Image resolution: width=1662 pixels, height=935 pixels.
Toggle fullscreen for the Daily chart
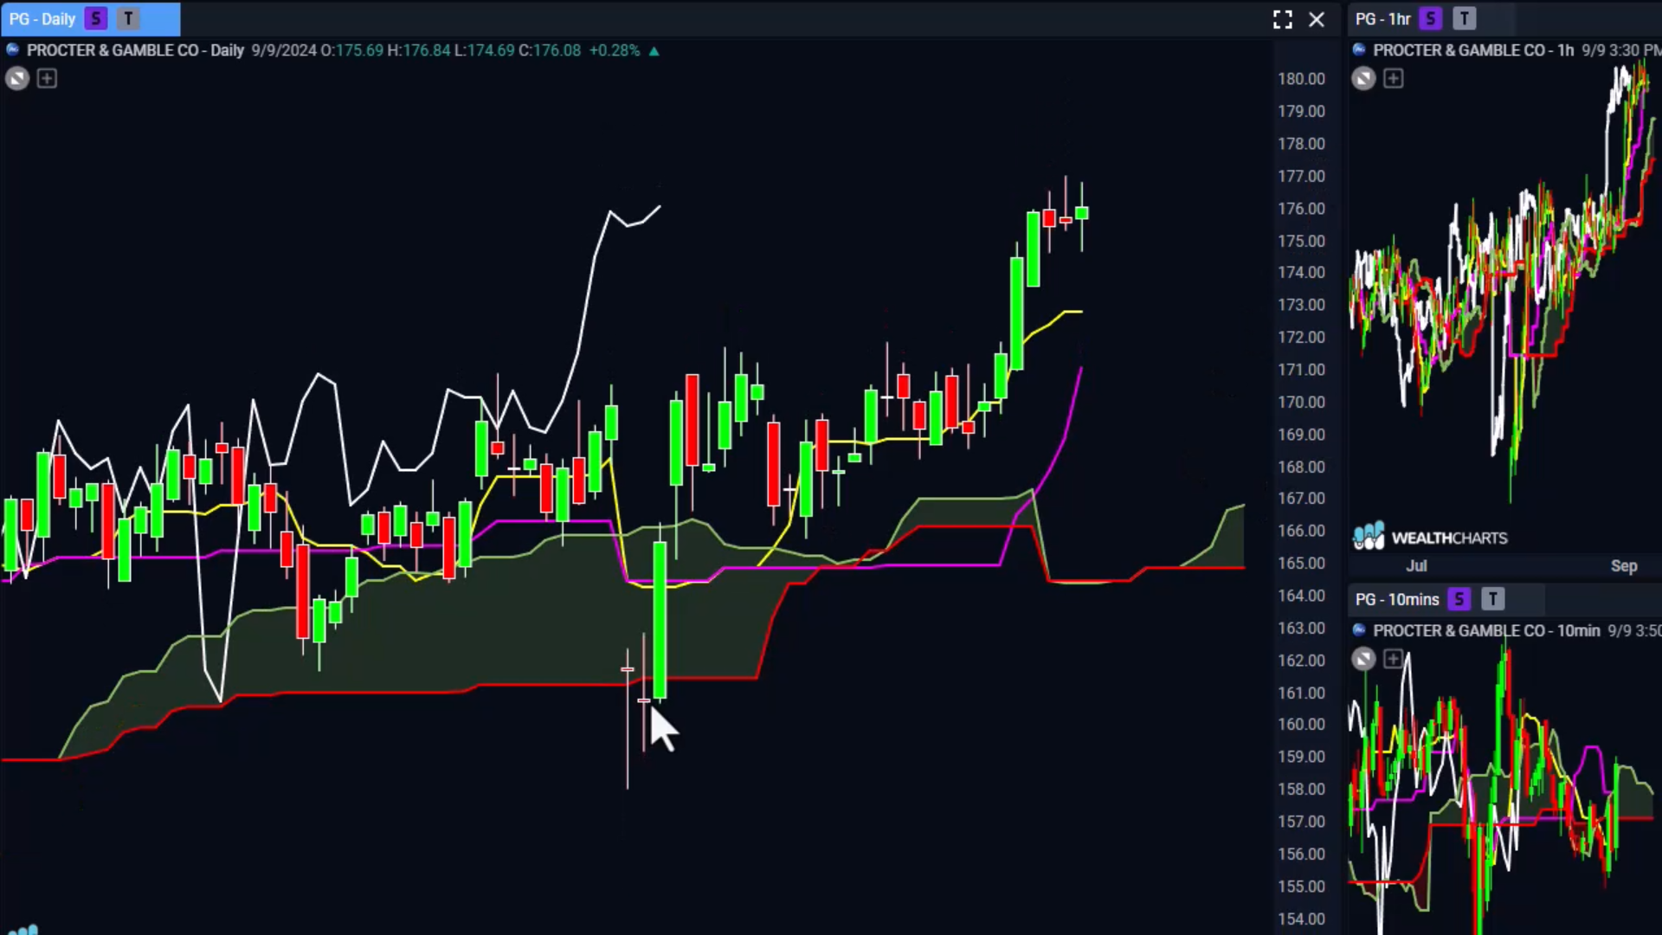click(1283, 19)
